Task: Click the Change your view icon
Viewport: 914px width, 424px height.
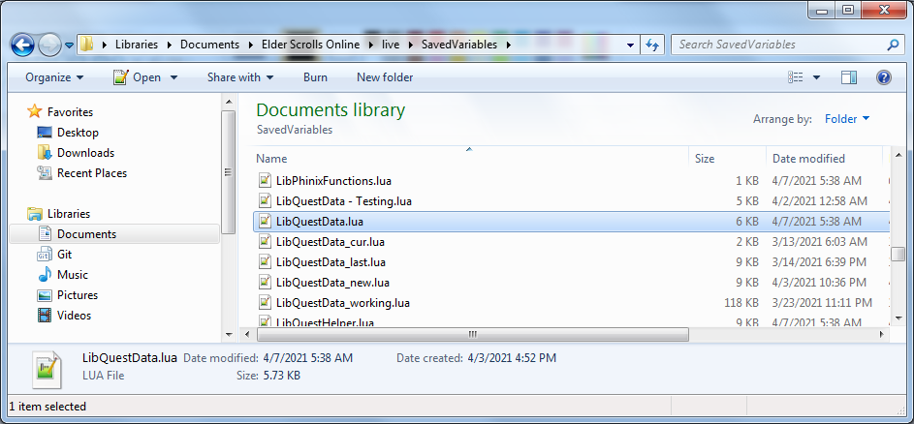Action: [796, 77]
